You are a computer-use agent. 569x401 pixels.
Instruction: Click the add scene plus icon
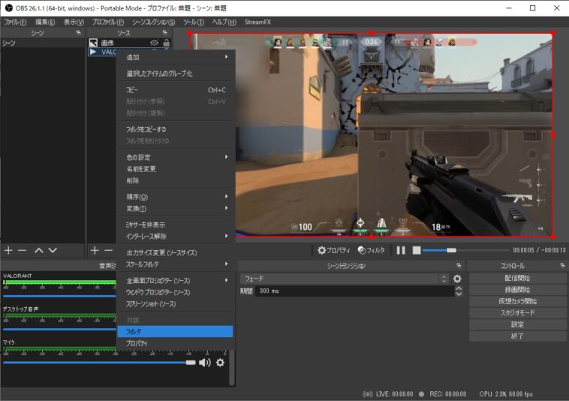[x=8, y=250]
